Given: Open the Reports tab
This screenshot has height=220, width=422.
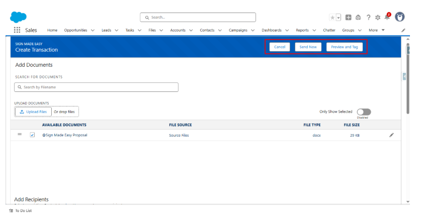Looking at the screenshot, I should pos(302,30).
